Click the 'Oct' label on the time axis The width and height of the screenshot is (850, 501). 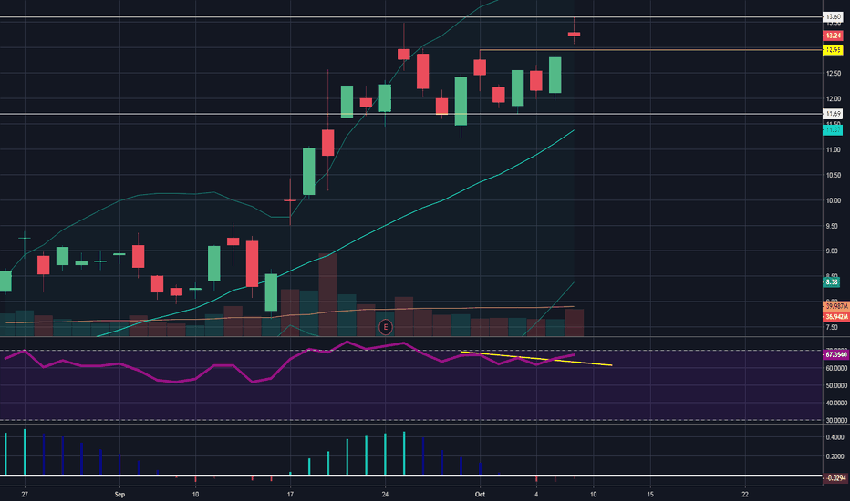coord(480,494)
